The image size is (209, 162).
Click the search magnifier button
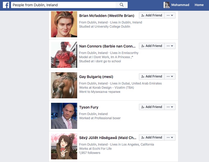click(x=122, y=5)
